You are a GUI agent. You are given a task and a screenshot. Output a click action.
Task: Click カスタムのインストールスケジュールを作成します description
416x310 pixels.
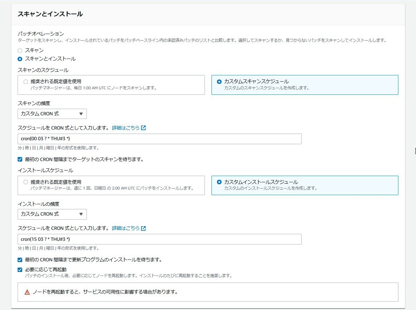270,188
